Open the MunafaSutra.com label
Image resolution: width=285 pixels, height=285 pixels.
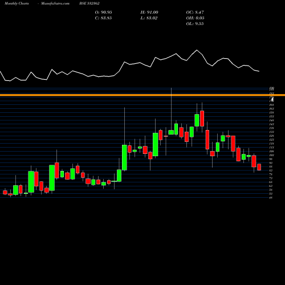(55, 3)
